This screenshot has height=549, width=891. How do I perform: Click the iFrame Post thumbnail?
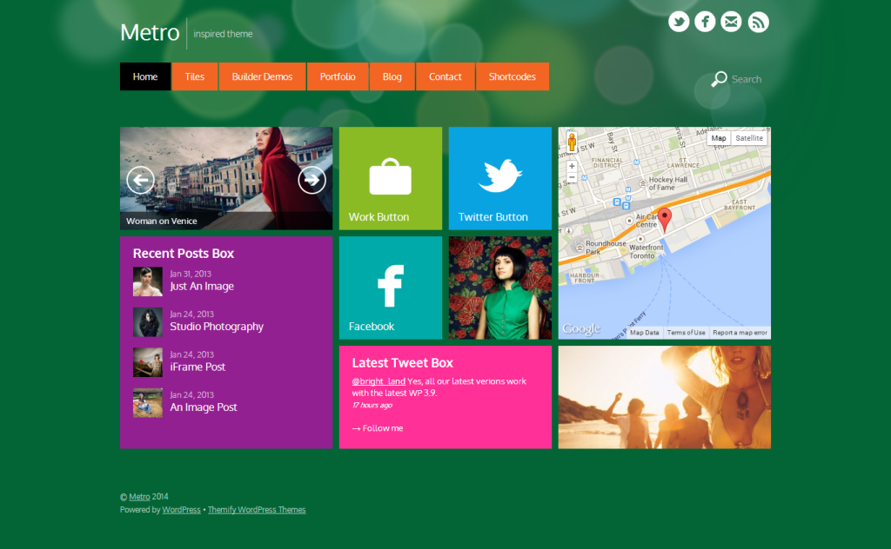(148, 362)
